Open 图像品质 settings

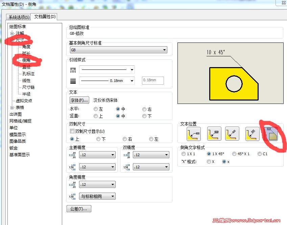tap(18, 141)
